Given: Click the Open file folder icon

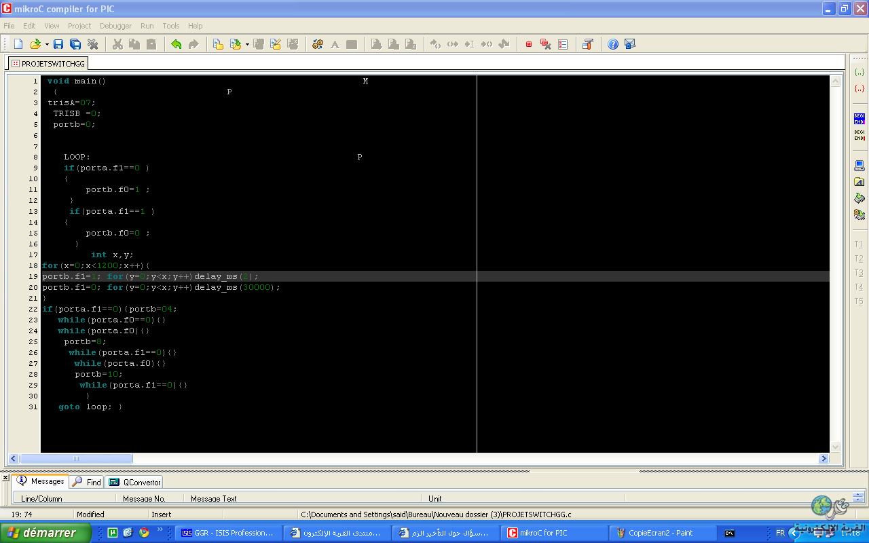Looking at the screenshot, I should click(35, 44).
